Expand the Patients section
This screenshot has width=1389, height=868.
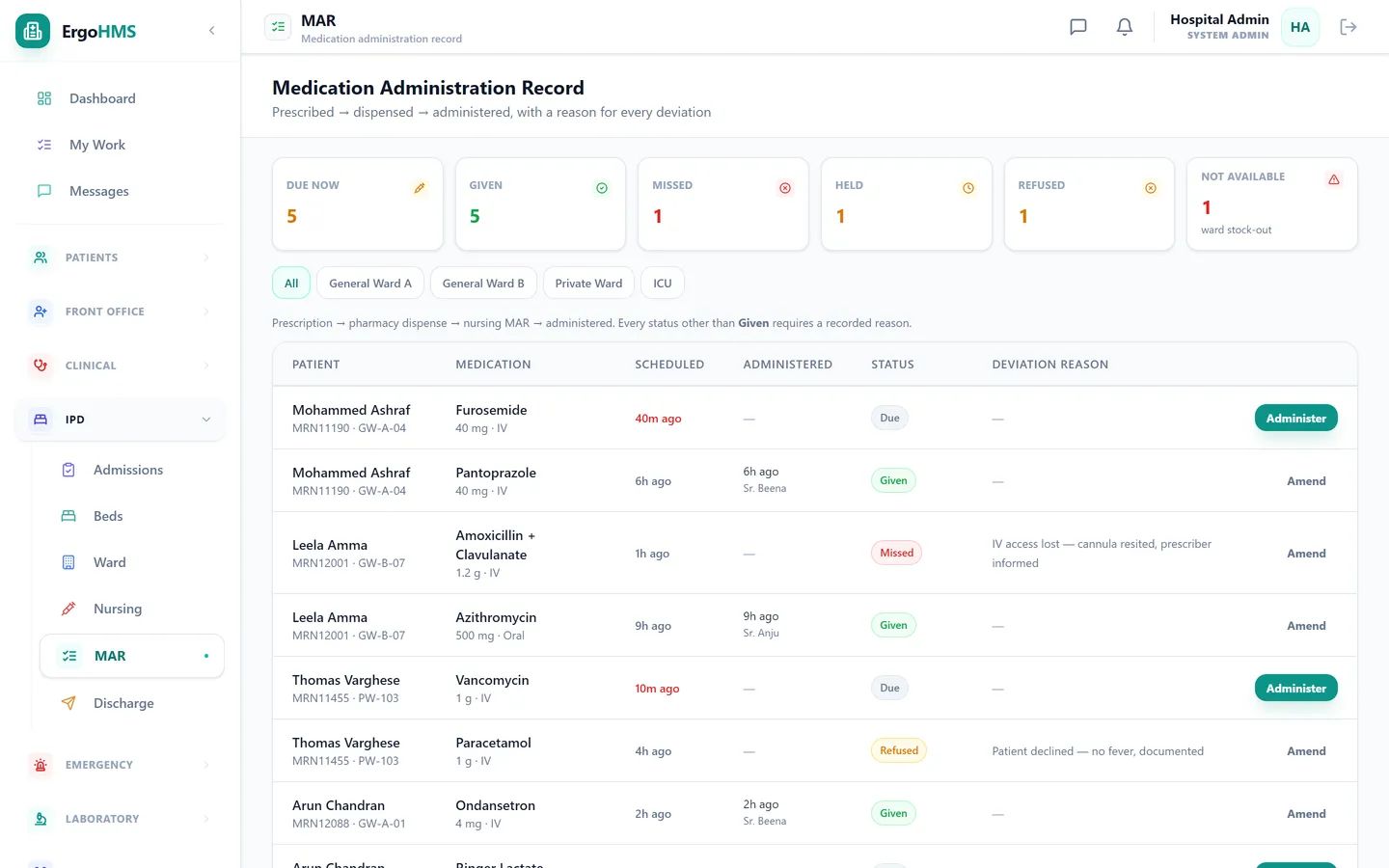[121, 258]
